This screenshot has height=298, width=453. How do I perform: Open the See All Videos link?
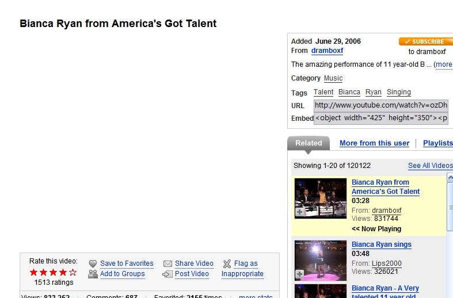[x=430, y=166]
